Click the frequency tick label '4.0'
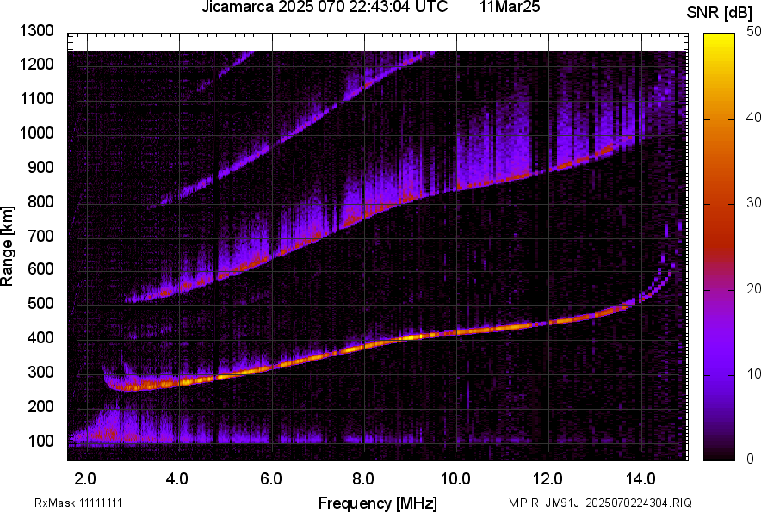This screenshot has height=512, width=761. [177, 479]
